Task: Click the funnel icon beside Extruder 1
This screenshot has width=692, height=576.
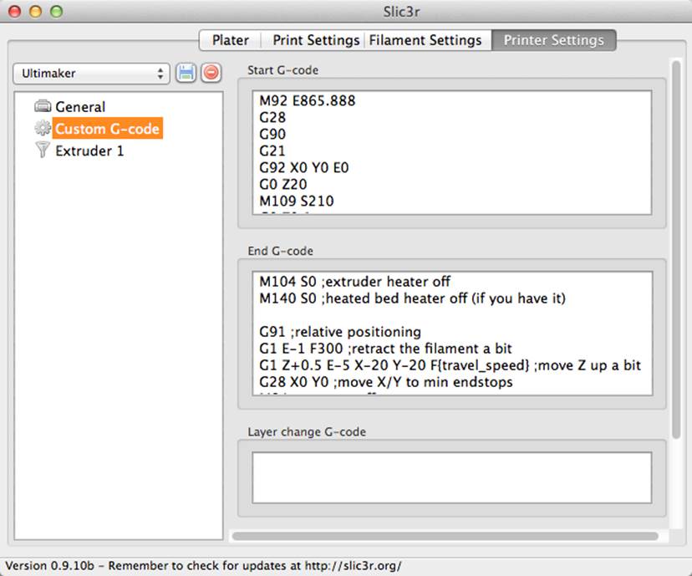Action: (43, 150)
